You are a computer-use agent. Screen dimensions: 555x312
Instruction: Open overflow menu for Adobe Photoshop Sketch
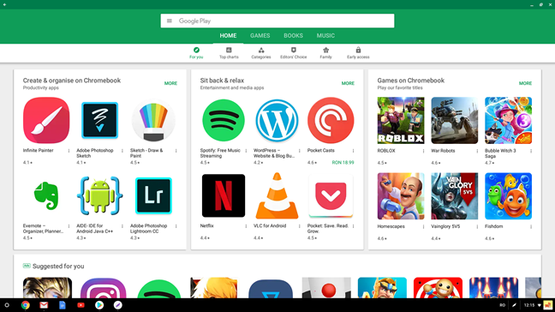(x=122, y=151)
